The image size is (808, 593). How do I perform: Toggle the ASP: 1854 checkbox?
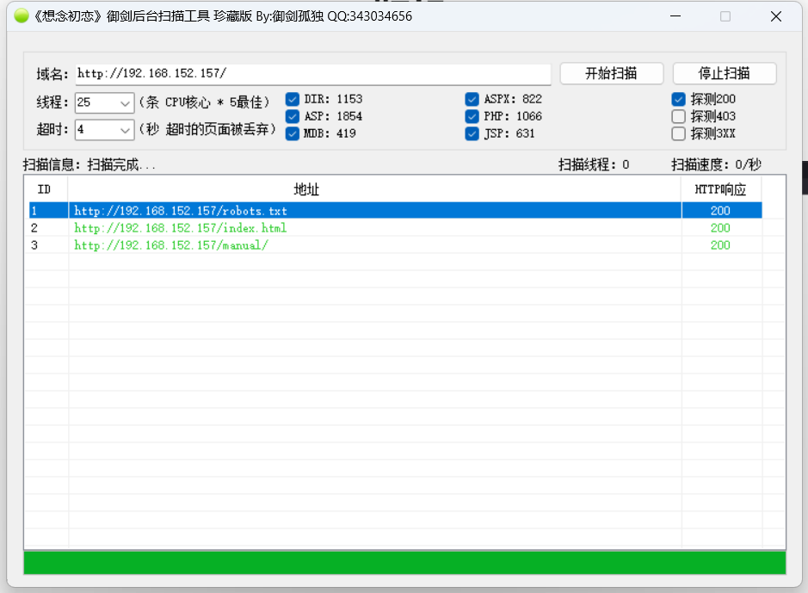tap(293, 116)
